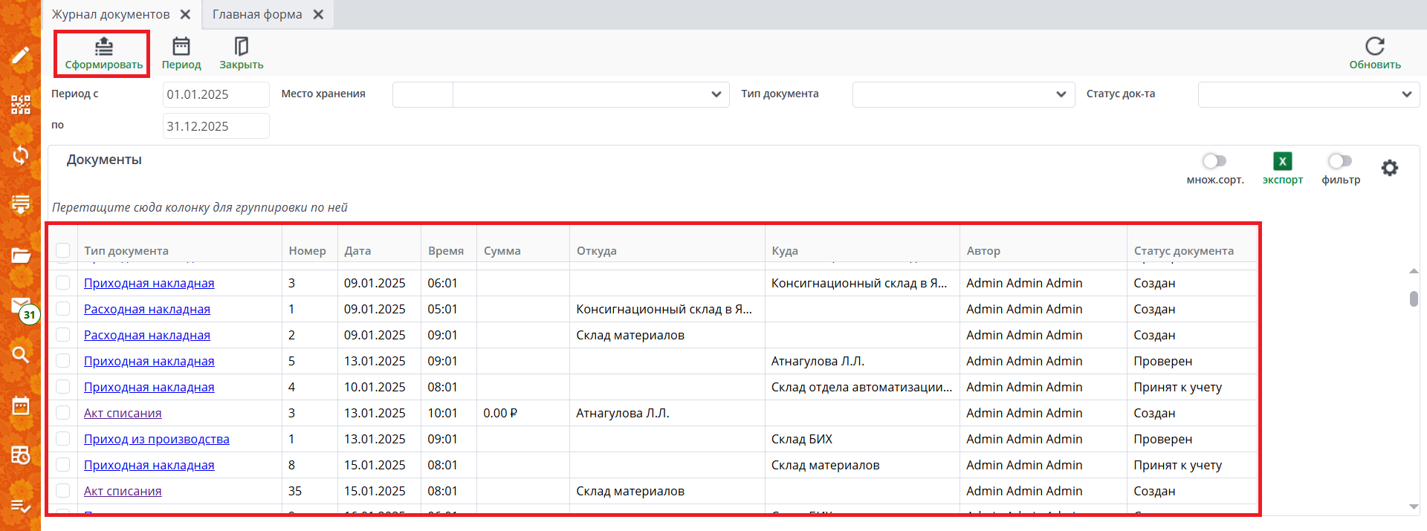Export documents to Excel
The height and width of the screenshot is (531, 1427).
tap(1282, 162)
